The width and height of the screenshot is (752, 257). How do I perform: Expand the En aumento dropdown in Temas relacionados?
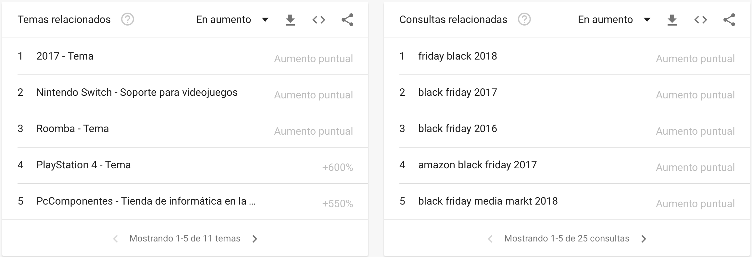(232, 20)
